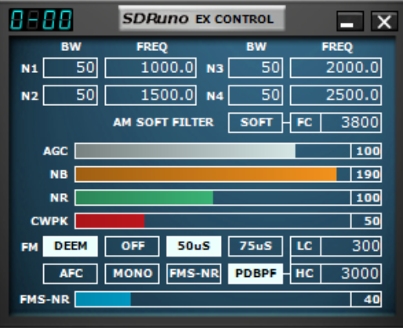The width and height of the screenshot is (403, 328).
Task: Click the HC 3000 value field
Action: point(351,274)
